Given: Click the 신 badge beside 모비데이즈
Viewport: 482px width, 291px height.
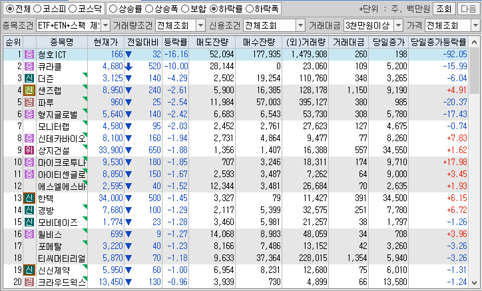Looking at the screenshot, I should [29, 222].
